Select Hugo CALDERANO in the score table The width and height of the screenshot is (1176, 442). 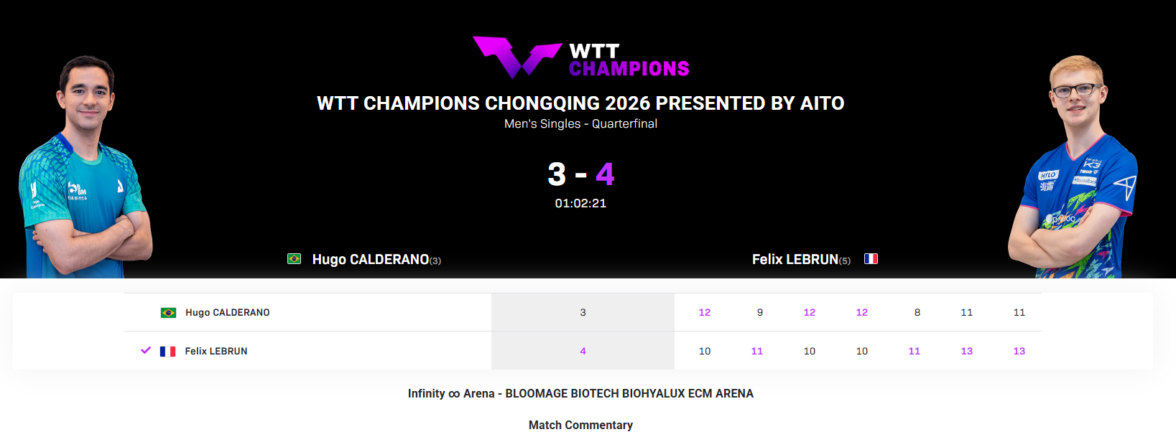(227, 313)
